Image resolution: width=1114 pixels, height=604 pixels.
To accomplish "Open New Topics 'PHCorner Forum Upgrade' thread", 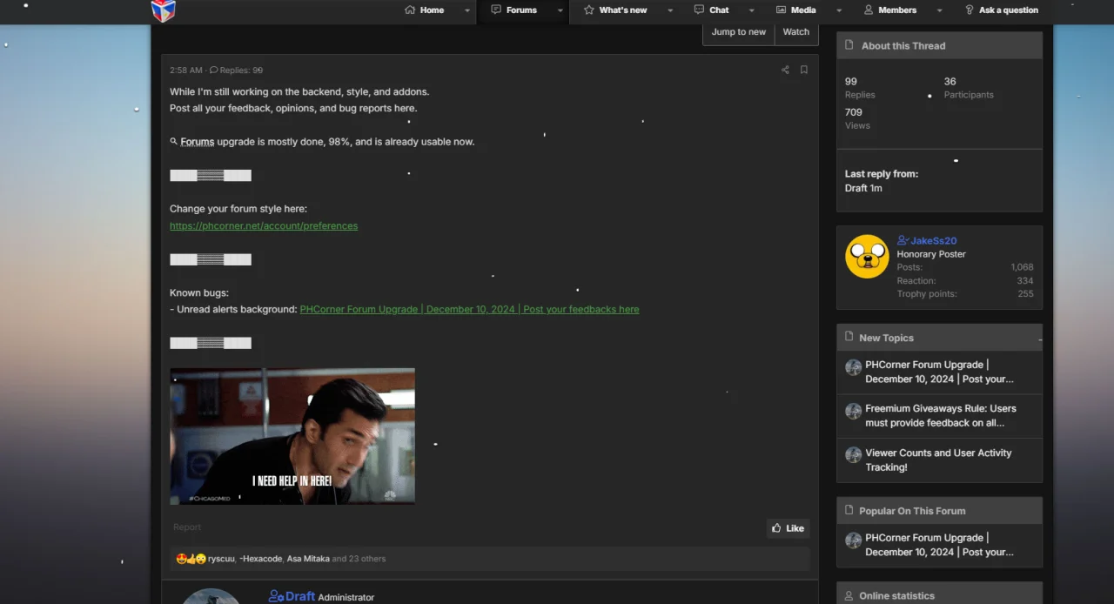I will click(939, 372).
